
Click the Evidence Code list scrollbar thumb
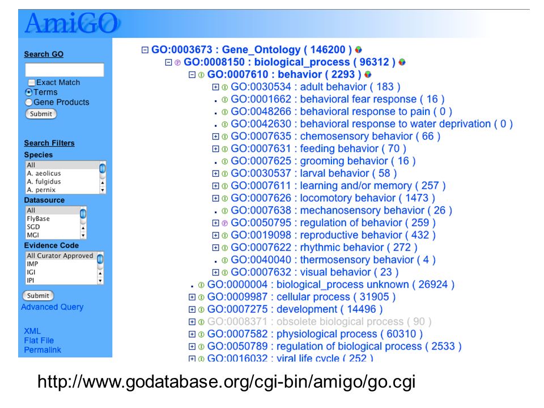100,259
